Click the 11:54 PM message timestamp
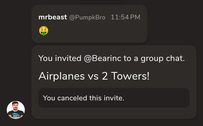The width and height of the screenshot is (203, 126). point(125,17)
